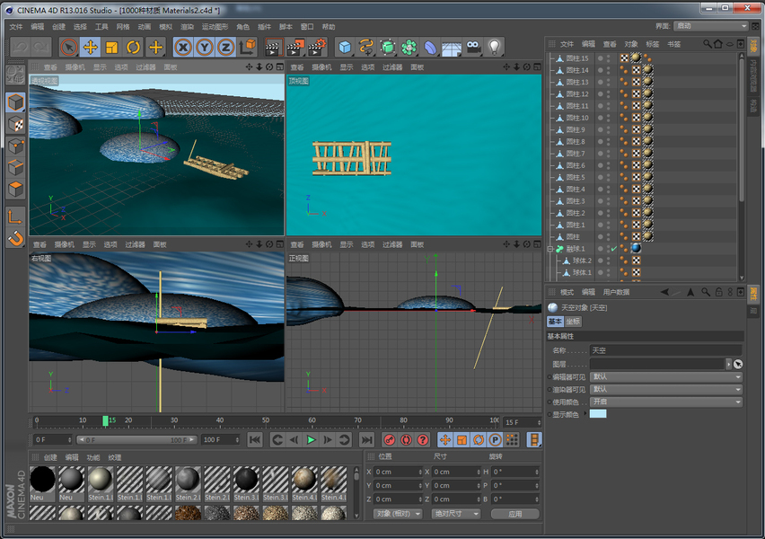Toggle Z-axis lock button
Screen dimensions: 765x539
[x=226, y=47]
